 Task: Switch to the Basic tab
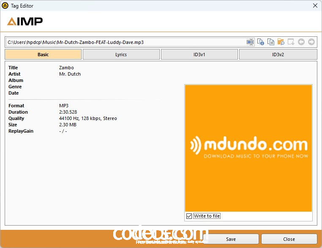pyautogui.click(x=43, y=55)
